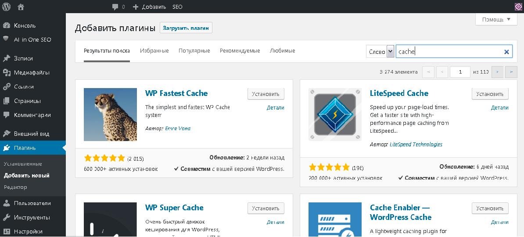Click user avatar in top corner
Image resolution: width=524 pixels, height=237 pixels.
tap(518, 7)
